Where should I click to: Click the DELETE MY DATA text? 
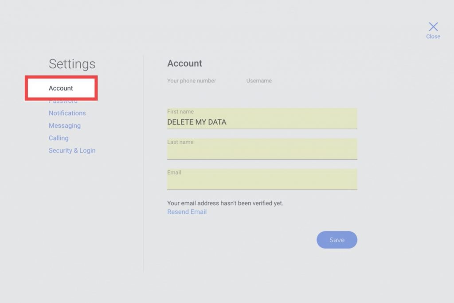196,122
